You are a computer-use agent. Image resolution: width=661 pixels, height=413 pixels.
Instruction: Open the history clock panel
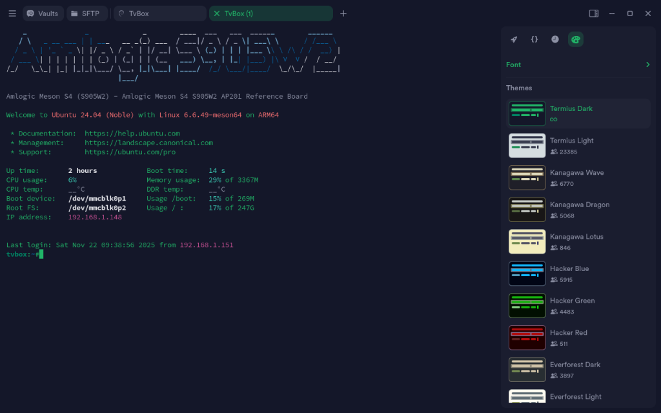555,39
